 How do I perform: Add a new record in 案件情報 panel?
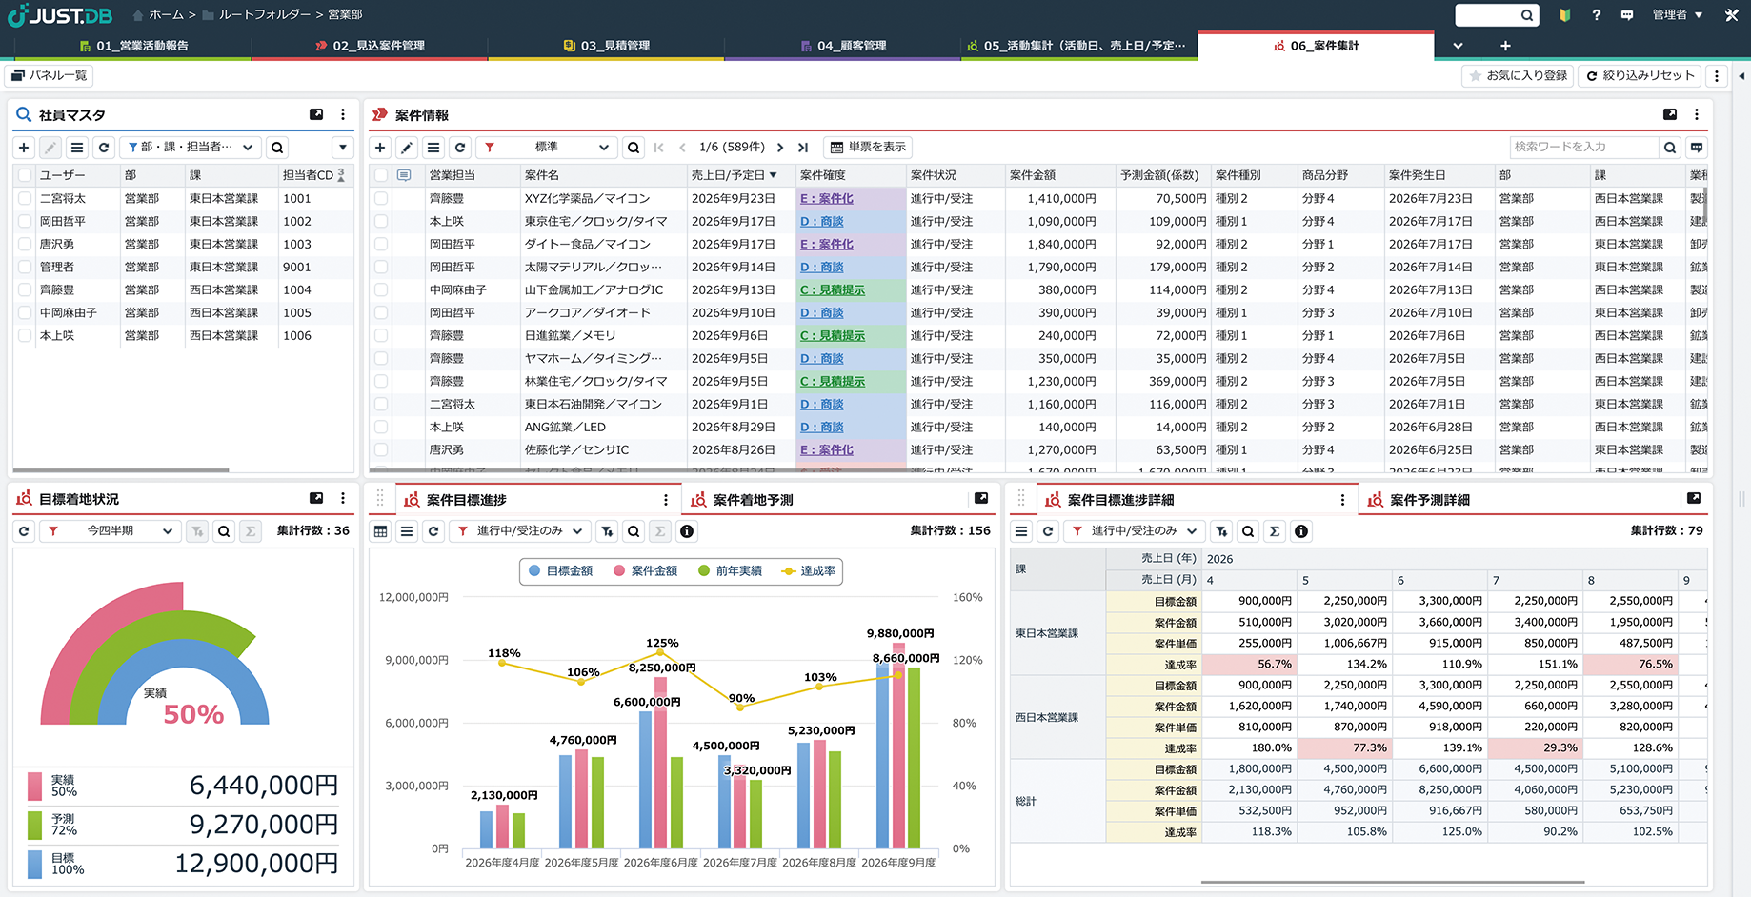(380, 148)
